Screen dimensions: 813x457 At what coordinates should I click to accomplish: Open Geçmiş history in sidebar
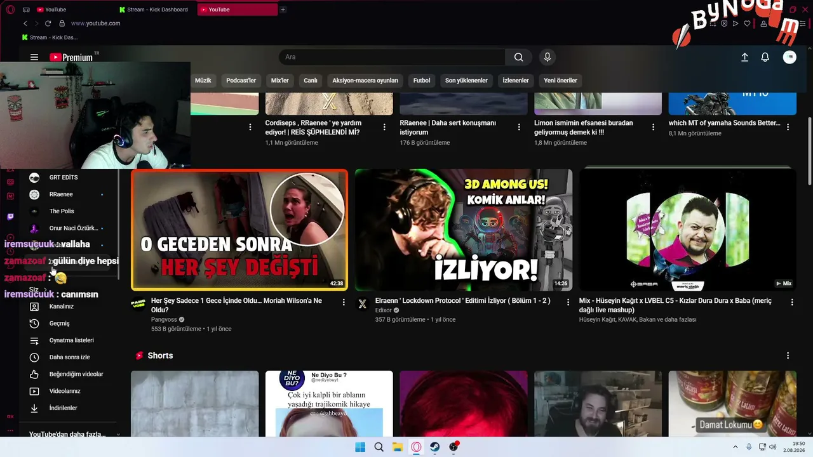[34, 324]
